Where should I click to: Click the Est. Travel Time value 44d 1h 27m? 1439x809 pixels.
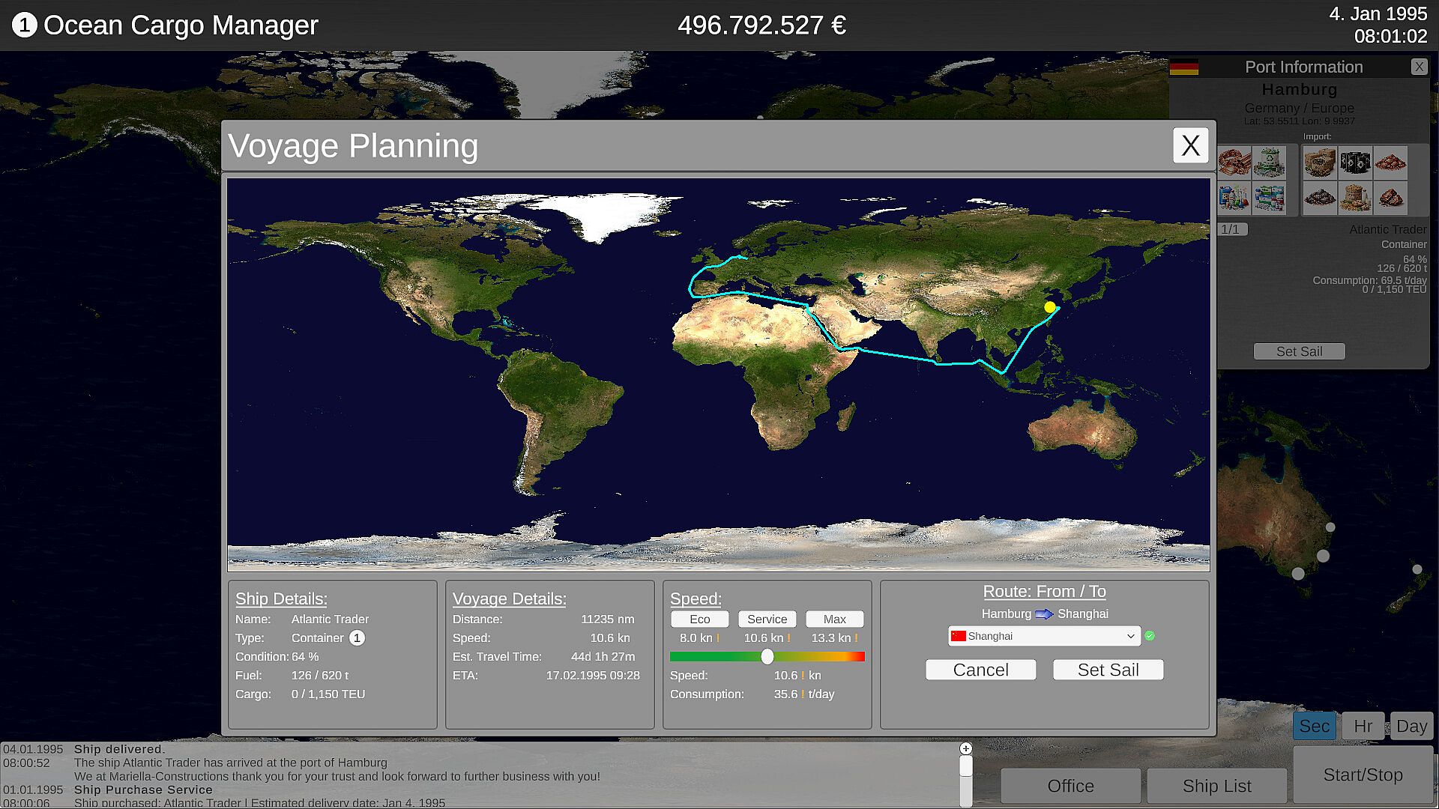click(x=603, y=657)
